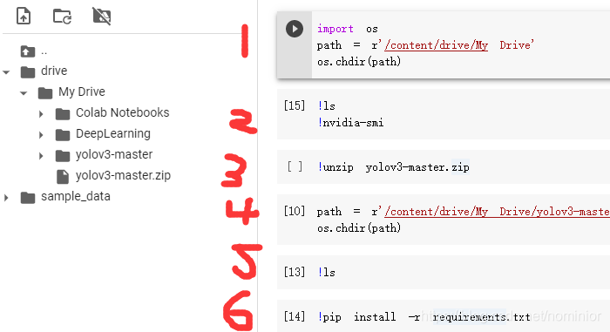Click the /content/drive/My path link in first cell
The width and height of the screenshot is (610, 332).
[x=436, y=45]
